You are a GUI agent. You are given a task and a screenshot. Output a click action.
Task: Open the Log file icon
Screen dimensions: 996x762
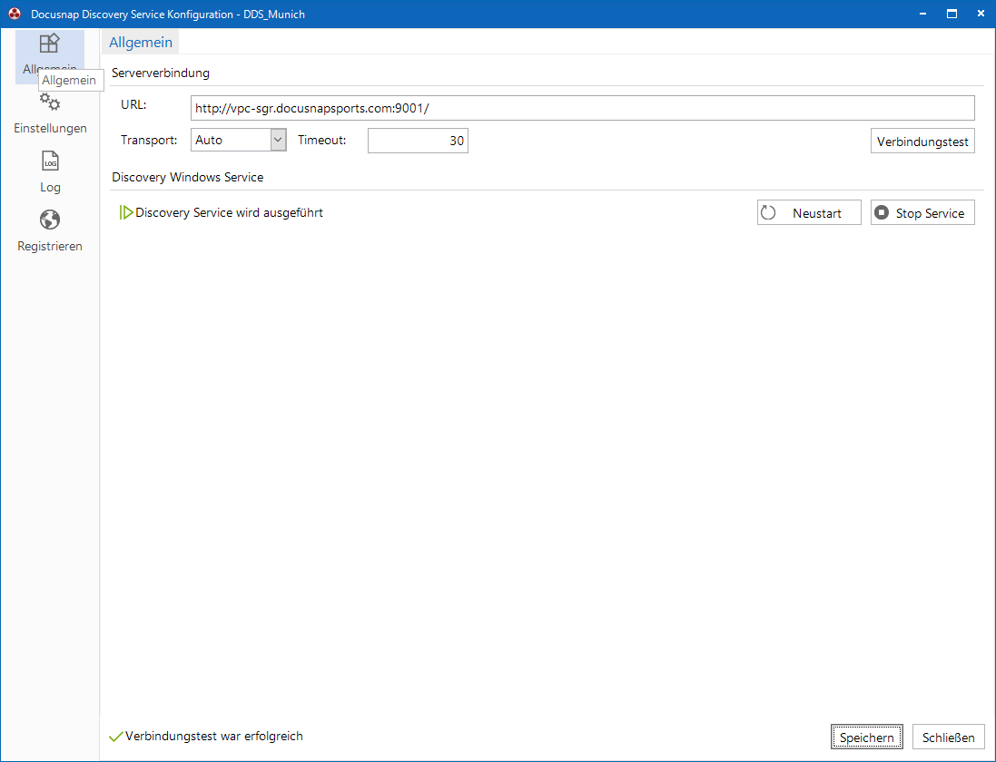50,161
